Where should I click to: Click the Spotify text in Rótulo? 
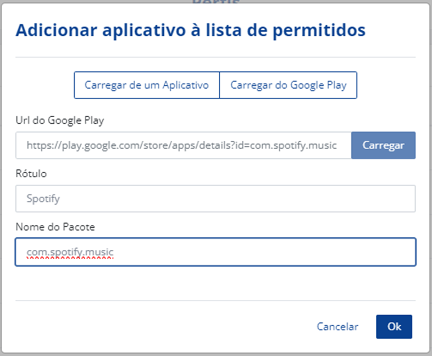pos(43,199)
